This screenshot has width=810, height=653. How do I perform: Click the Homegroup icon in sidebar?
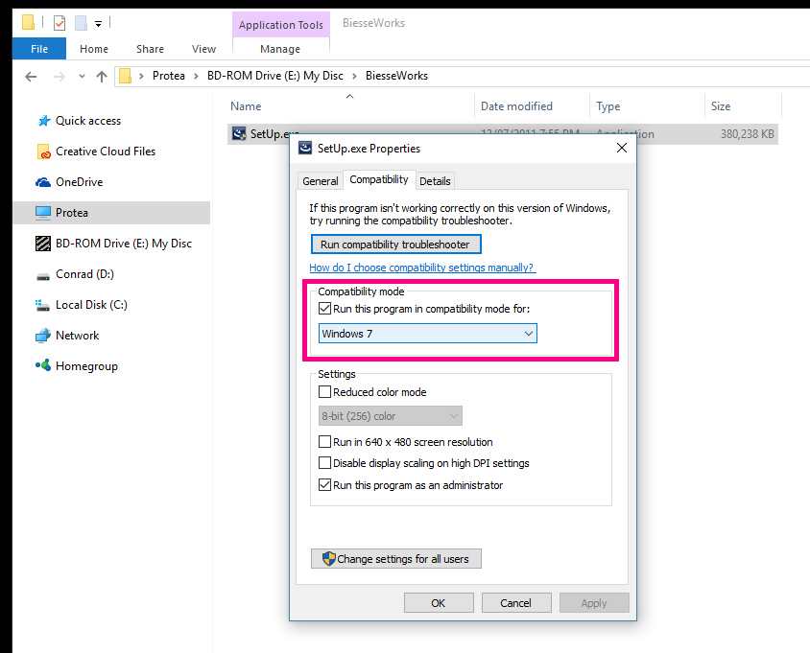43,365
